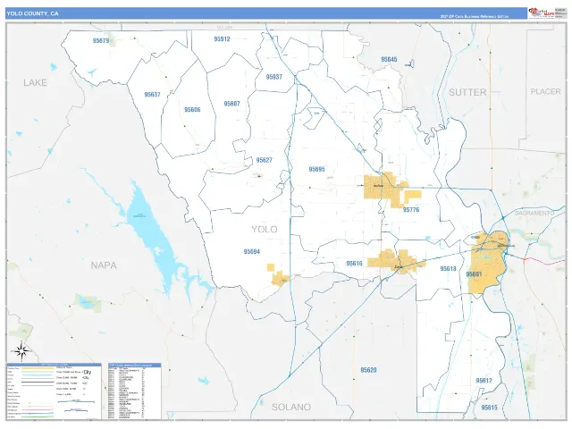
Task: Click the compass rose icon
Action: [x=21, y=351]
